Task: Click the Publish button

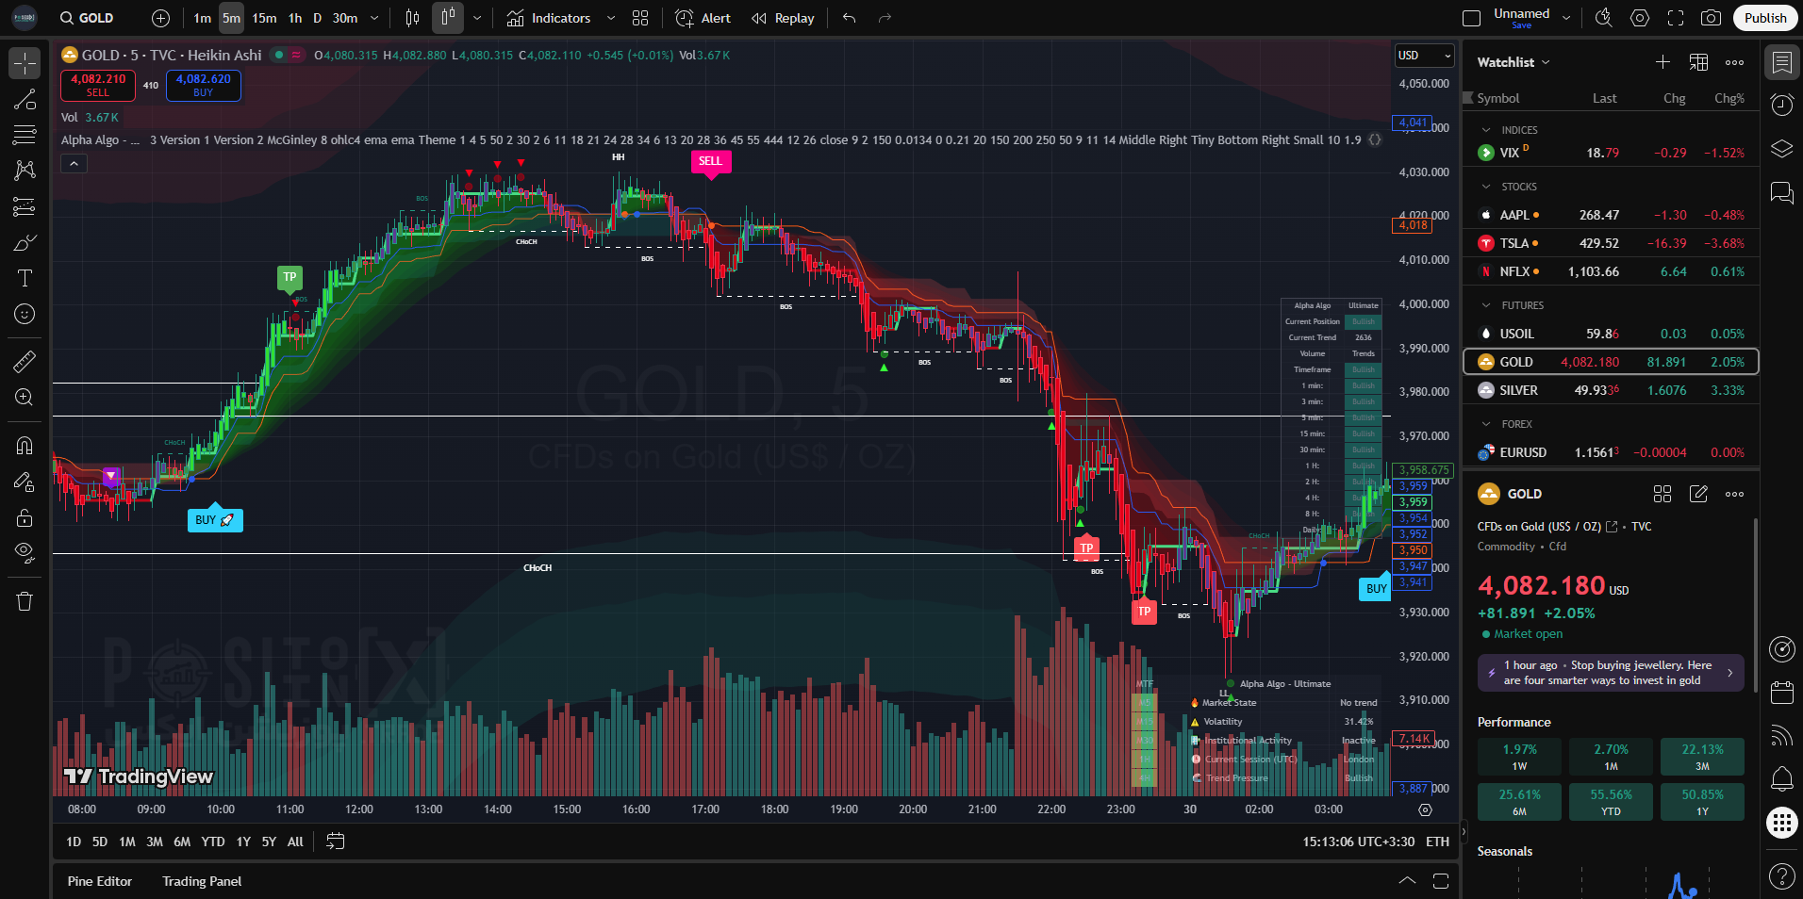Action: point(1764,18)
